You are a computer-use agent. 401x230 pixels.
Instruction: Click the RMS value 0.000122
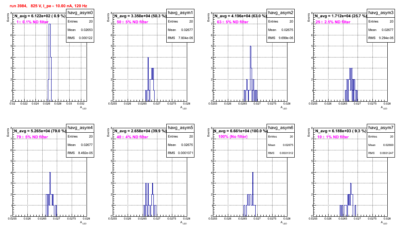pos(86,38)
